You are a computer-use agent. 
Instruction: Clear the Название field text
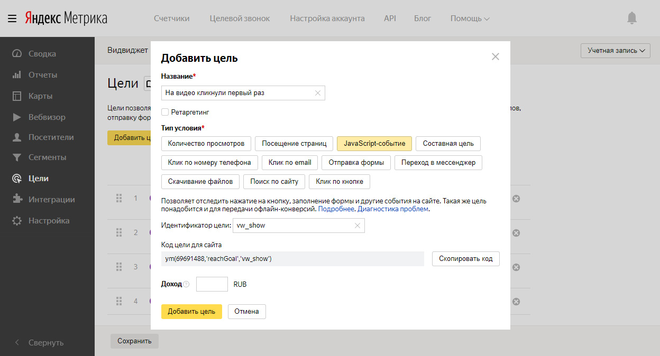pos(318,93)
